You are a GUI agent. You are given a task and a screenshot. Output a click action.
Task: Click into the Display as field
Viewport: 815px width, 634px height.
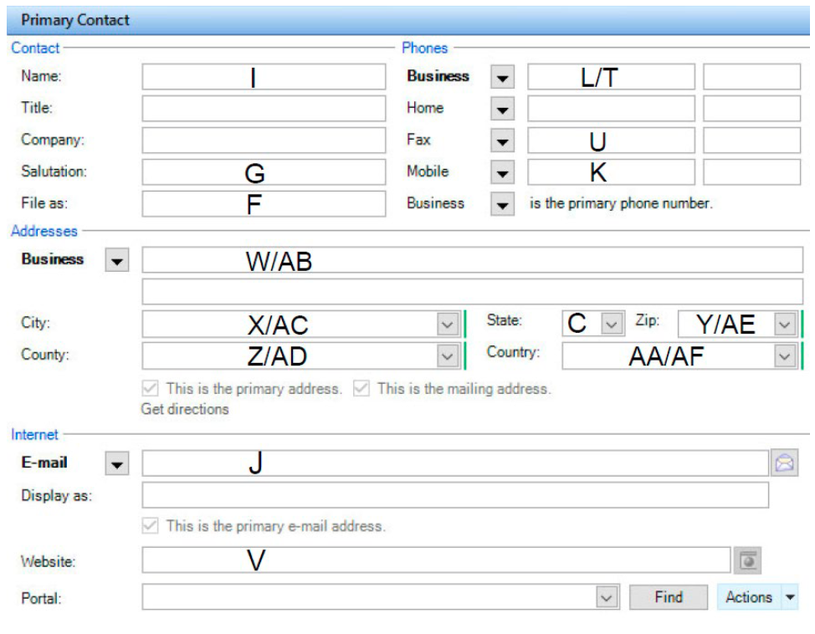pos(455,495)
